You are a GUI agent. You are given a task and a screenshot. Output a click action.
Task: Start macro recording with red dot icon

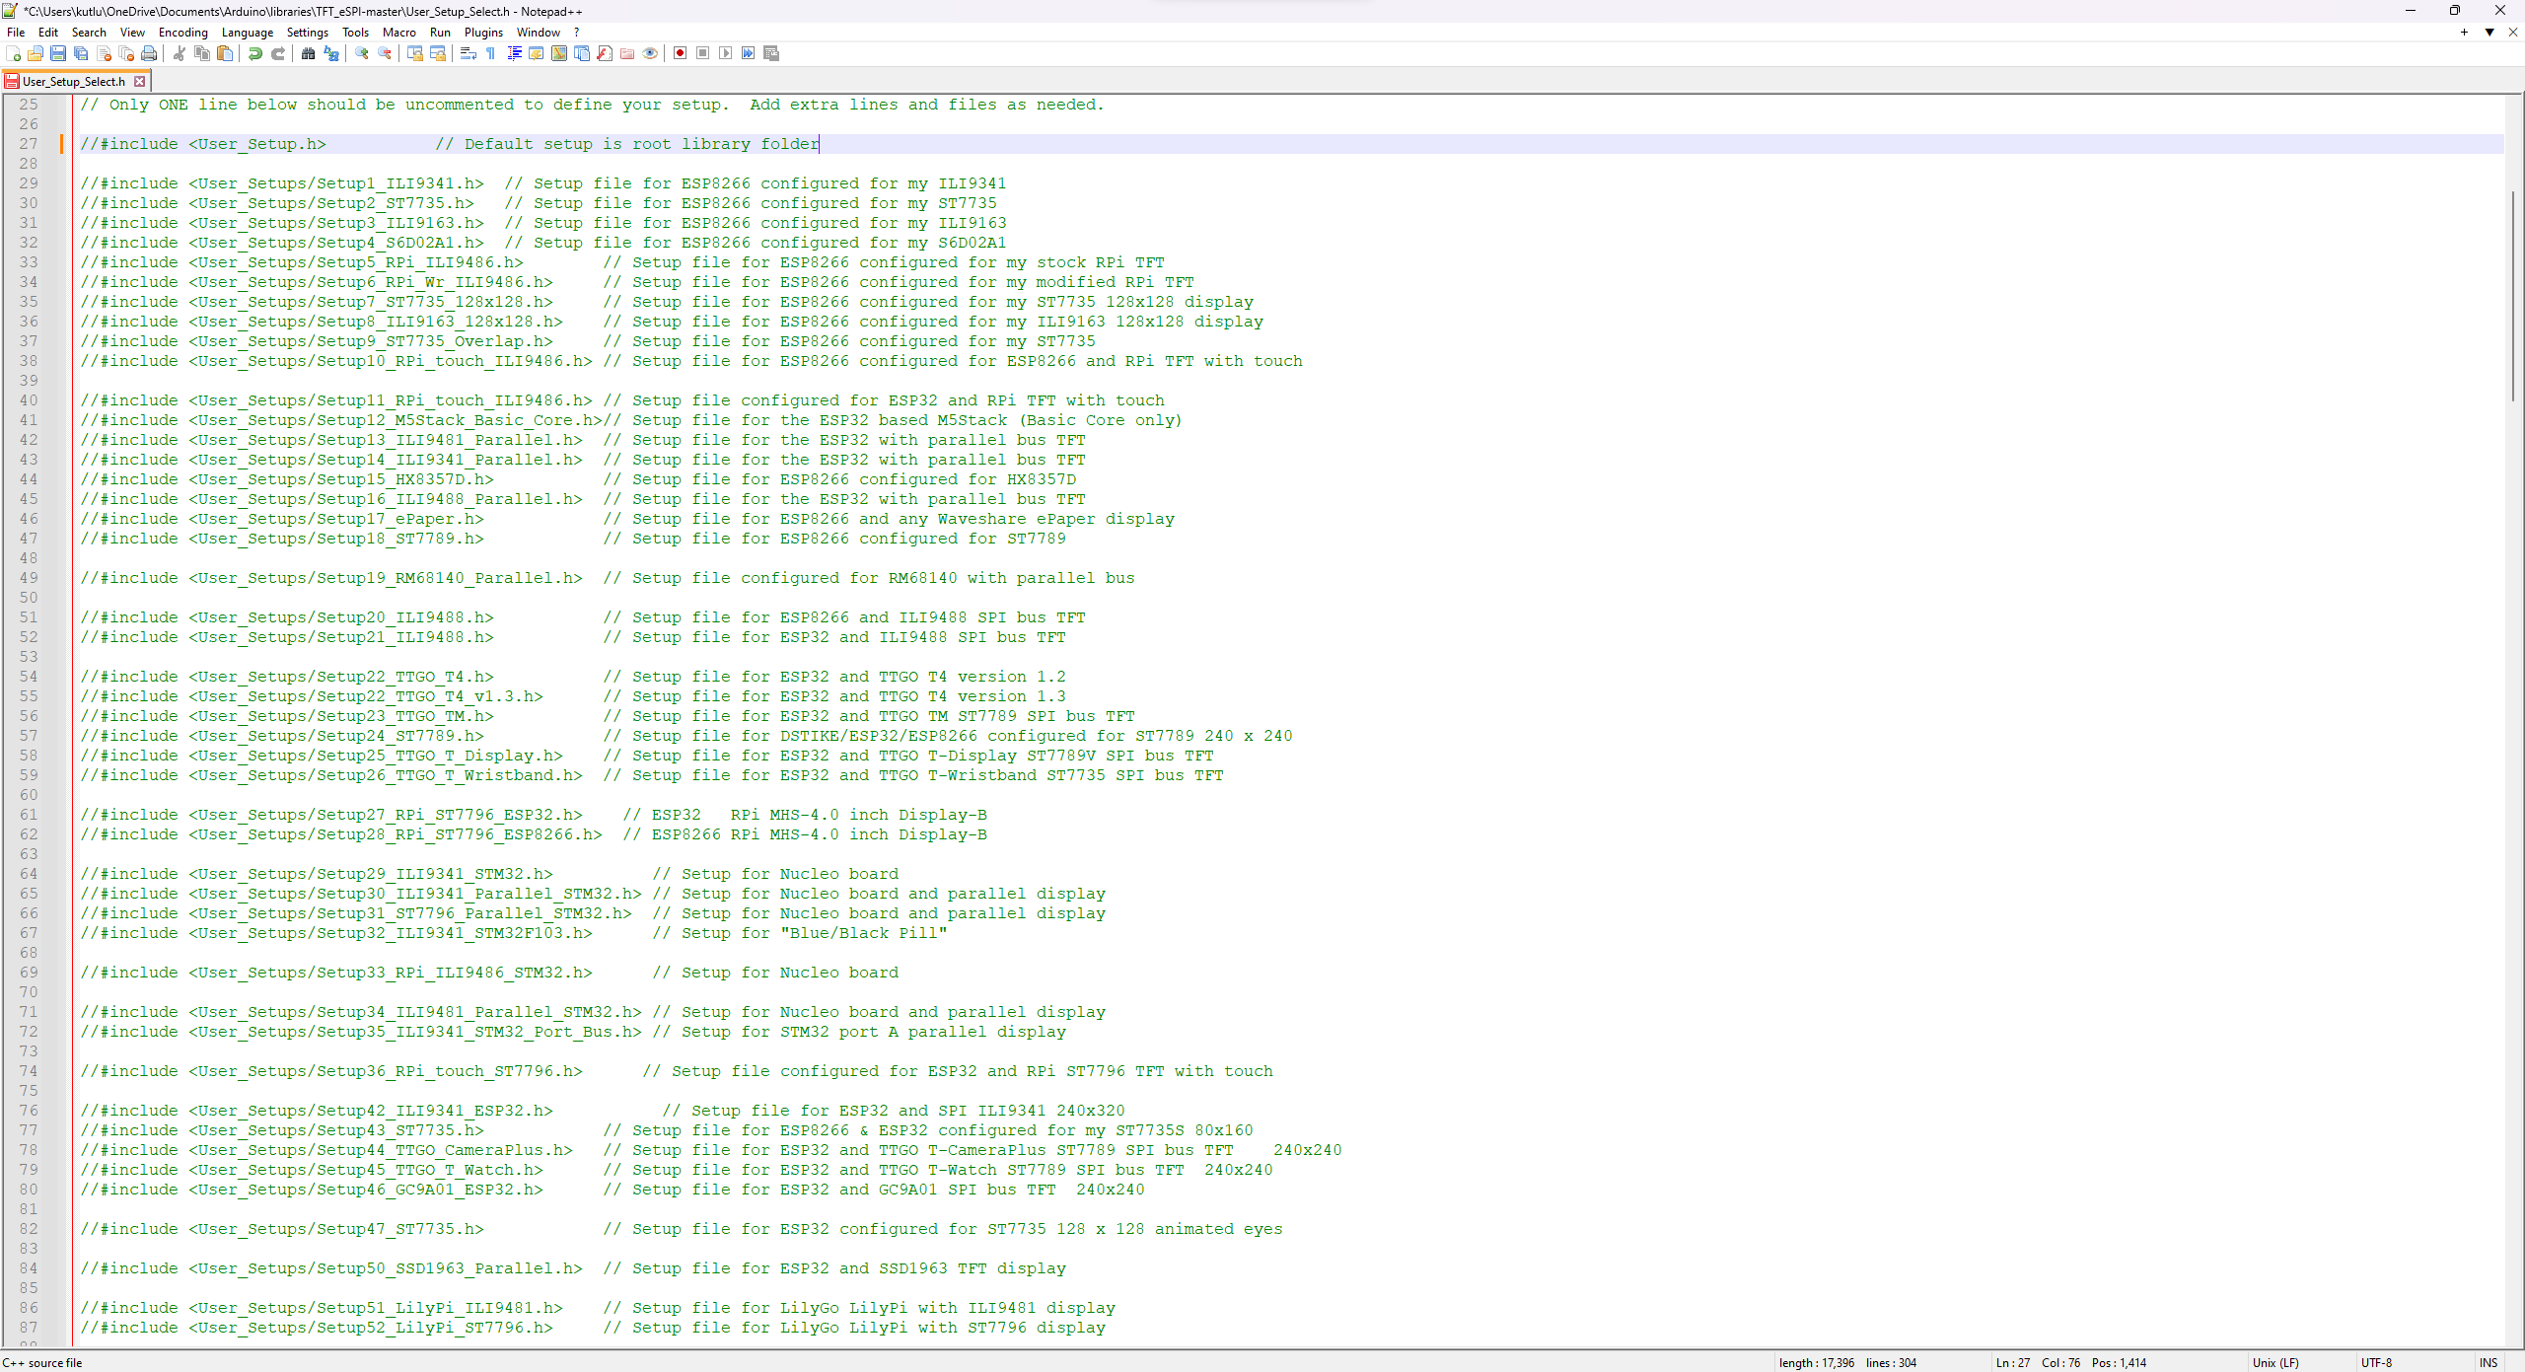[680, 53]
